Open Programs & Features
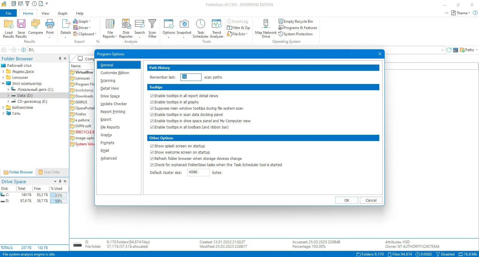Viewport: 479px width, 257px height. click(298, 28)
